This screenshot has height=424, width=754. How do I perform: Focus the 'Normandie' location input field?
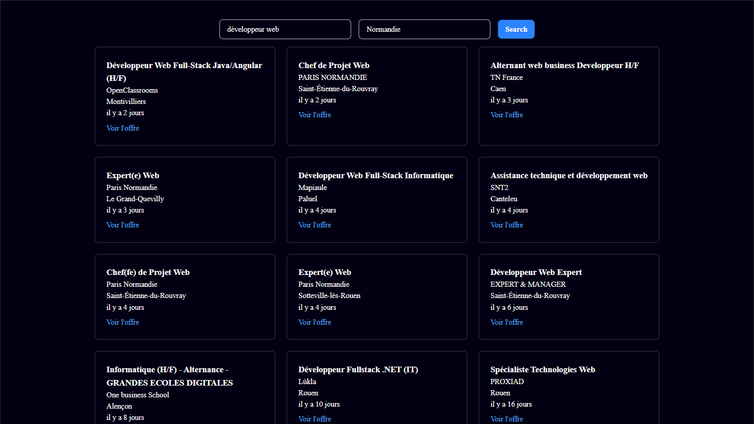click(x=424, y=29)
